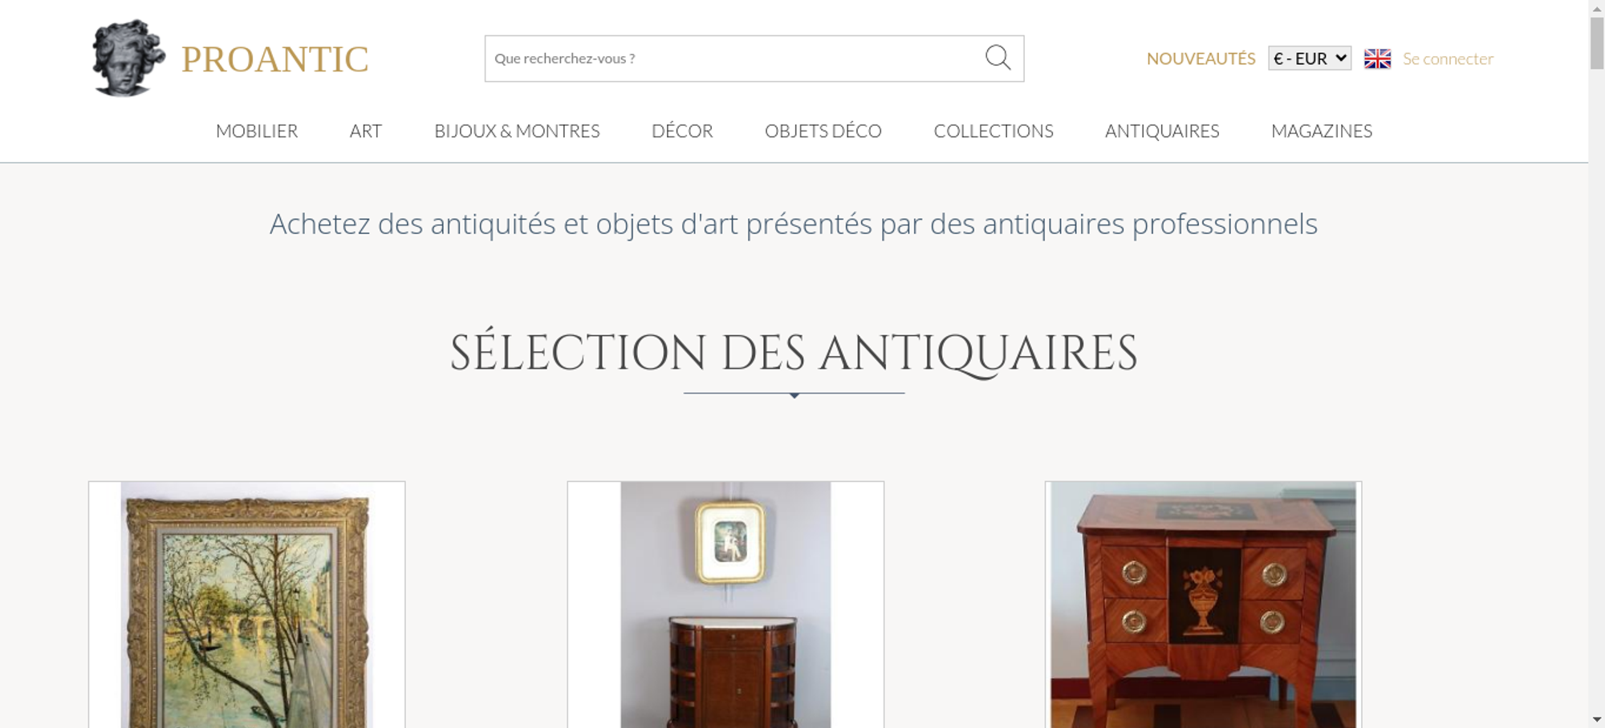Viewport: 1605px width, 728px height.
Task: Open the MOBILIER menu
Action: 257,131
